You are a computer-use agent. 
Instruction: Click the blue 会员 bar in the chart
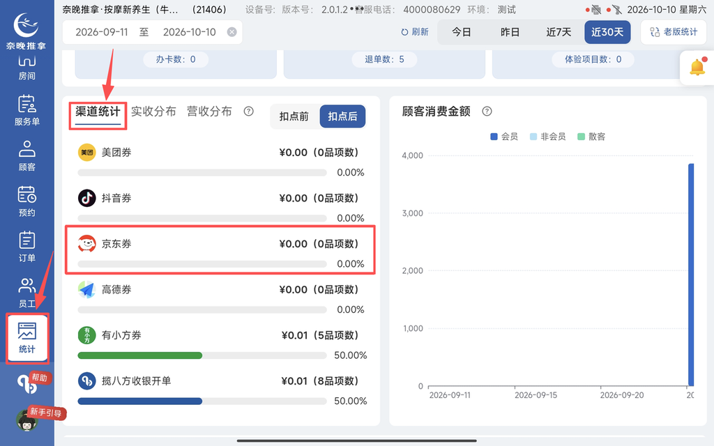pyautogui.click(x=691, y=275)
